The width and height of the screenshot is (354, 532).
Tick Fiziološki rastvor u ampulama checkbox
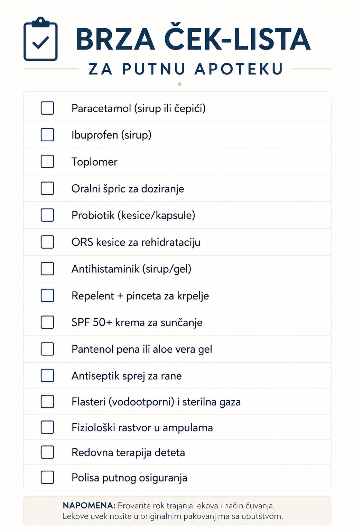click(x=47, y=427)
